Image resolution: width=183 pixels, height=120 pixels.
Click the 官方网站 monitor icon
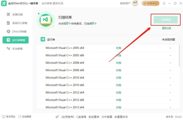4,117
